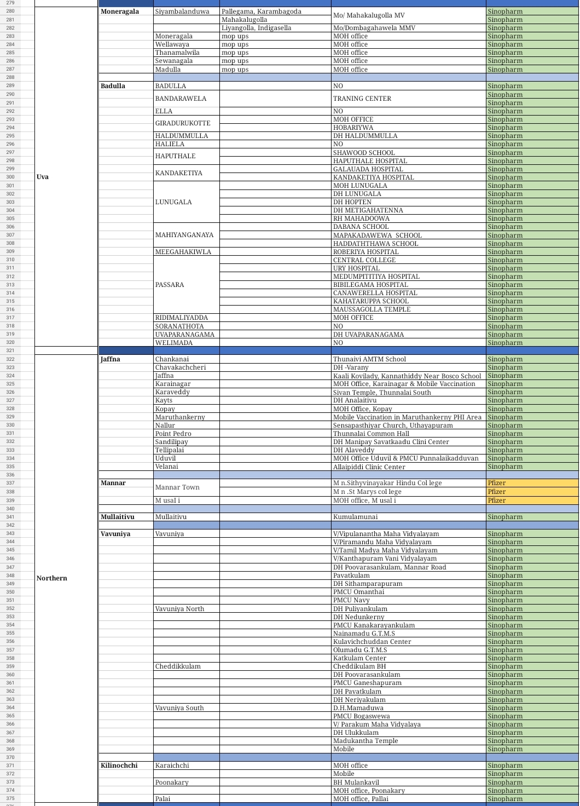Click the "Chavakachcheri" cell

click(186, 367)
